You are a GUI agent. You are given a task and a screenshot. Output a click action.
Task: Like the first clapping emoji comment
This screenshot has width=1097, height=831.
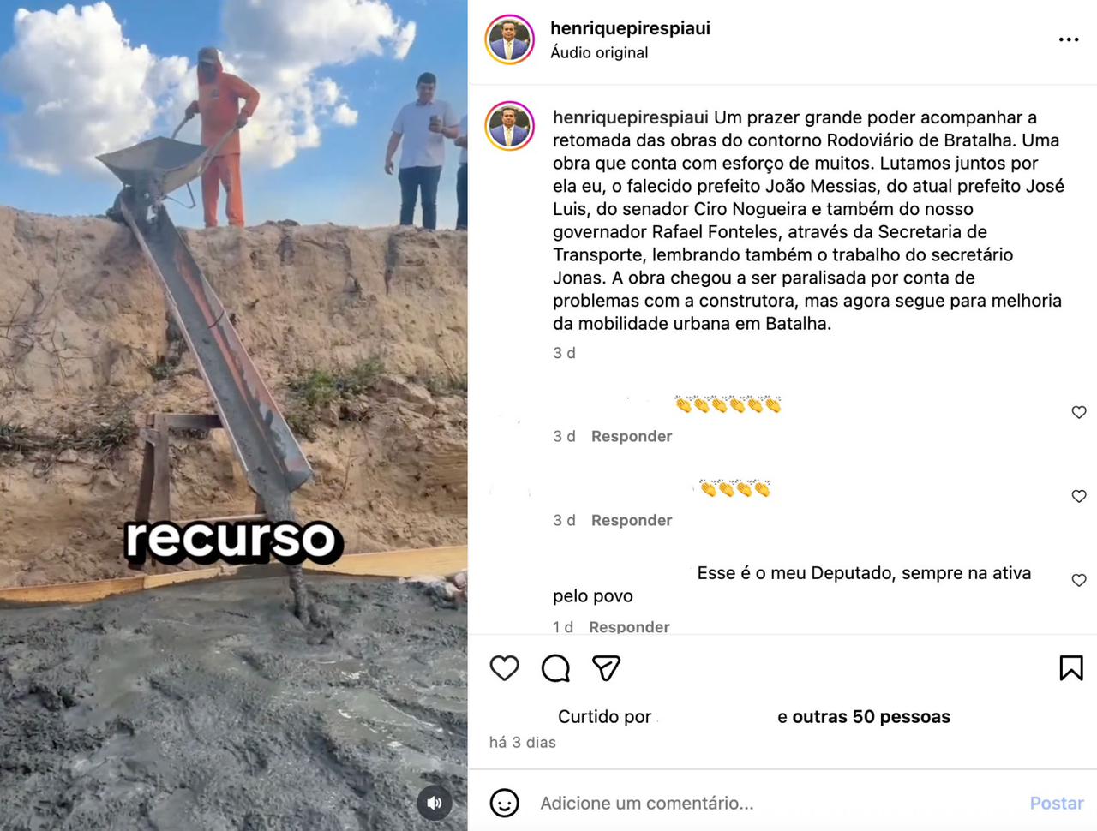[x=1079, y=412]
